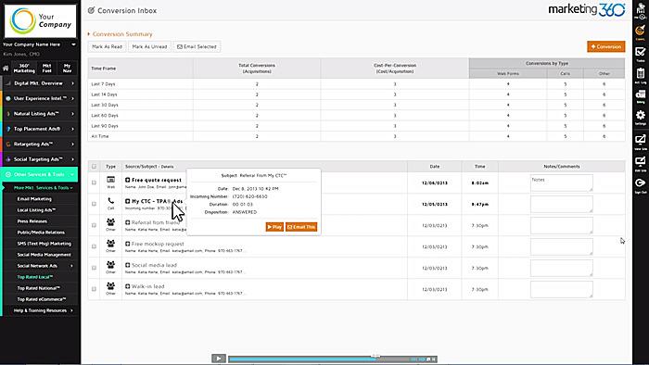Image resolution: width=649 pixels, height=365 pixels.
Task: Click the Email This button in popup
Action: click(x=301, y=227)
